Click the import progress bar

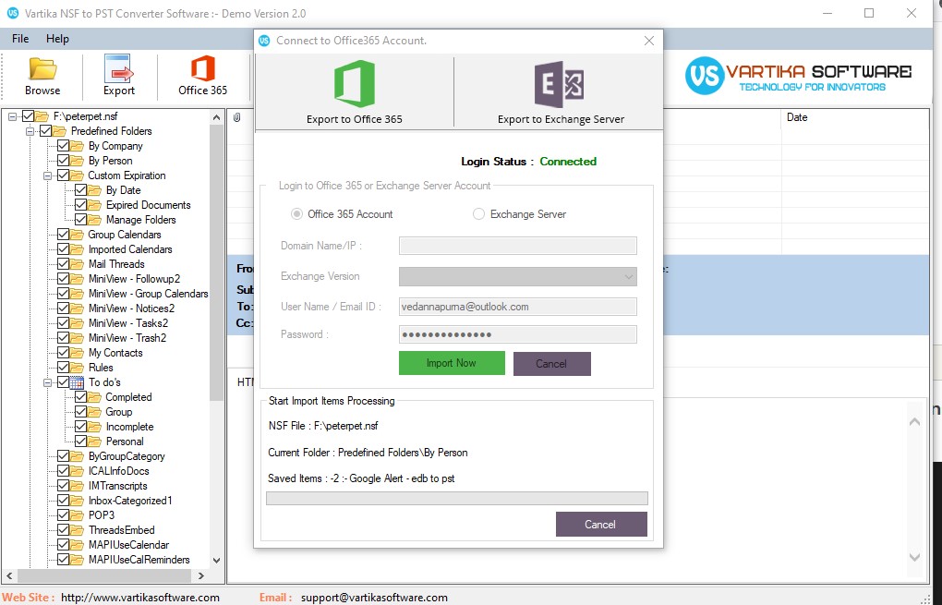pyautogui.click(x=457, y=498)
